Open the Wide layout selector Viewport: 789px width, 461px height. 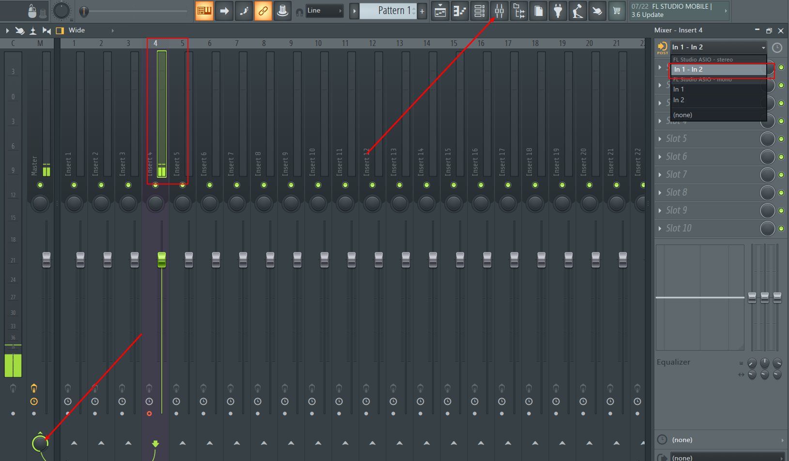(91, 31)
